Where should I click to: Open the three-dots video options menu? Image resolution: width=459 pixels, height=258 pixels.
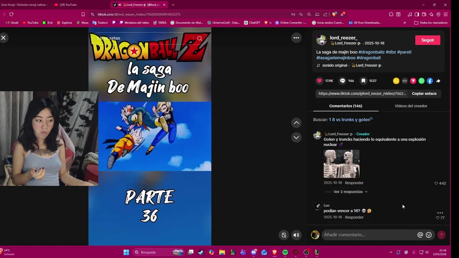(296, 38)
